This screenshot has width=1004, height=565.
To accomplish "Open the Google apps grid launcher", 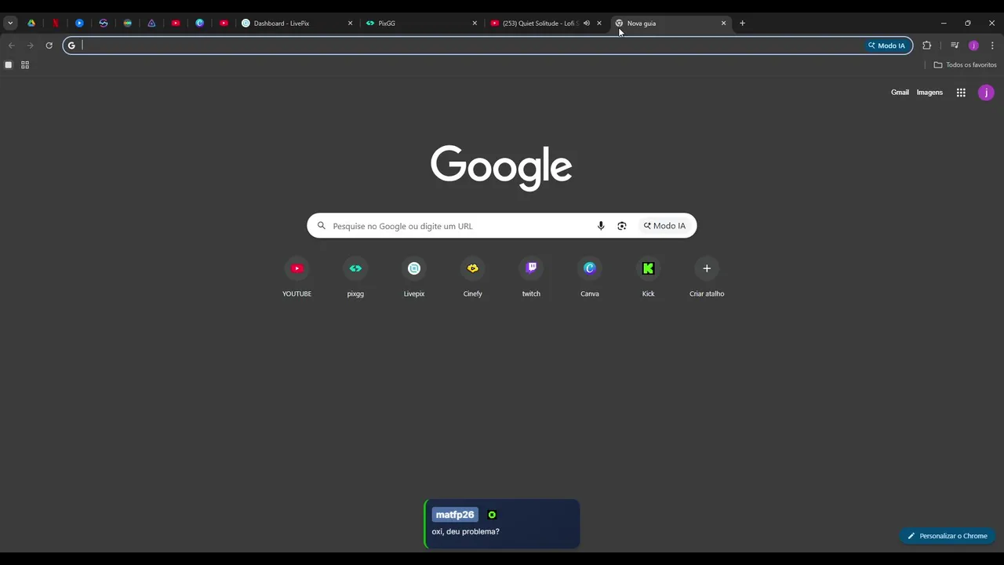I will (x=961, y=93).
